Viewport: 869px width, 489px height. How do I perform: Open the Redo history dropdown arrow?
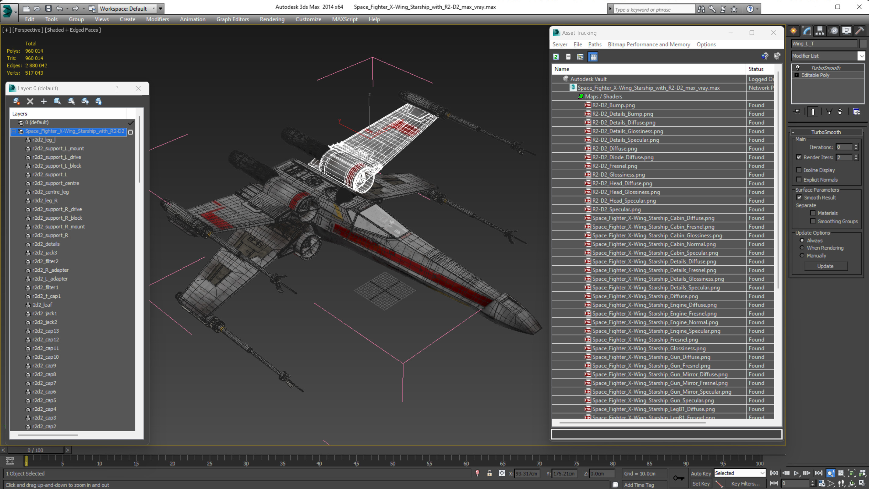[83, 9]
